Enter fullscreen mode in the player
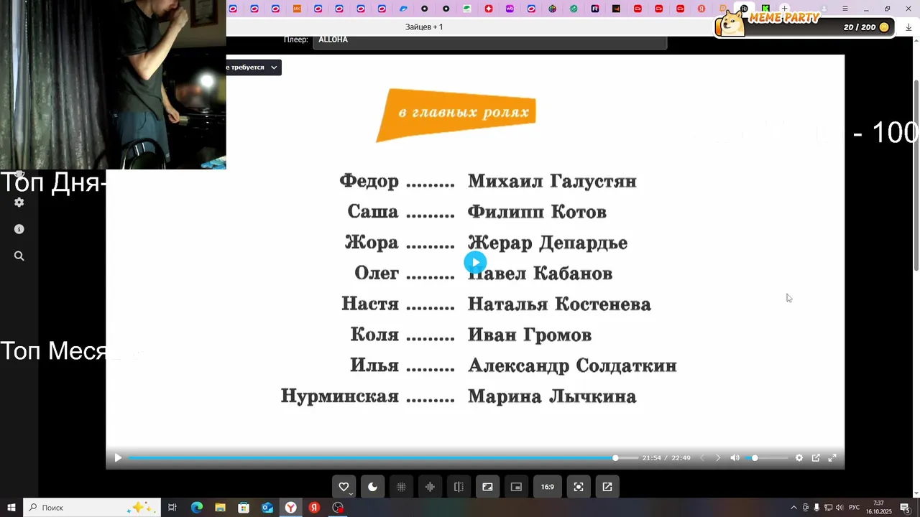Screen dimensions: 920x517 coord(832,458)
